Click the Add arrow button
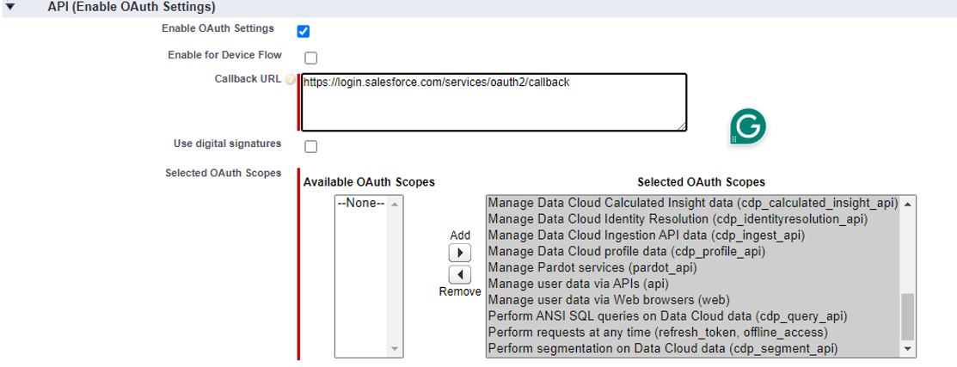The height and width of the screenshot is (367, 957). click(x=459, y=253)
